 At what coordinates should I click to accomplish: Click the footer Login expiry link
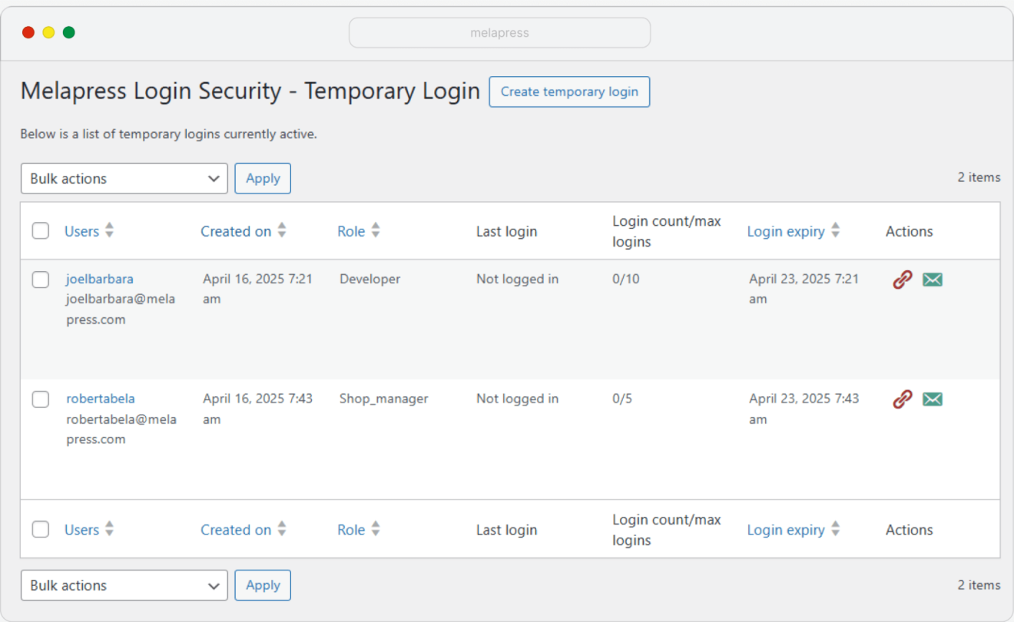coord(786,530)
